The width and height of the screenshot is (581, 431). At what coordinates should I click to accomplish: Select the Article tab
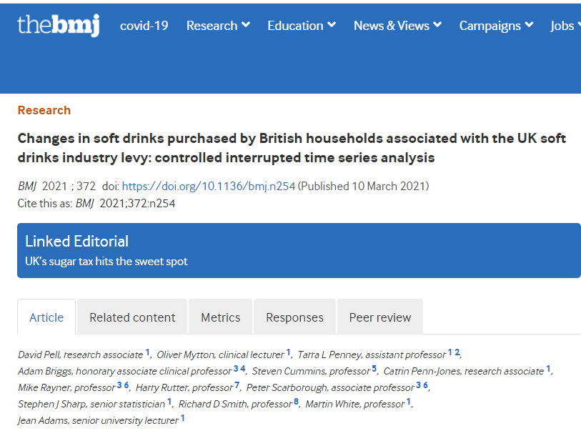coord(46,317)
